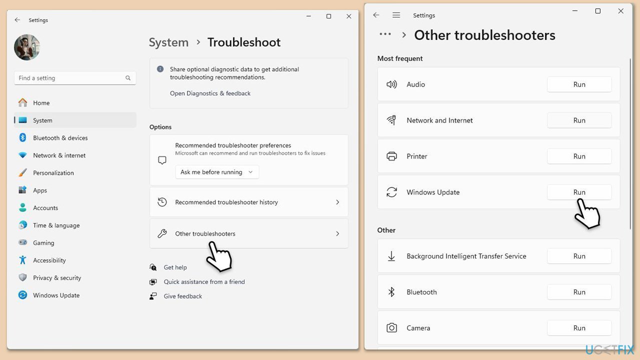Image resolution: width=640 pixels, height=360 pixels.
Task: Click the Other section heading
Action: pos(386,230)
